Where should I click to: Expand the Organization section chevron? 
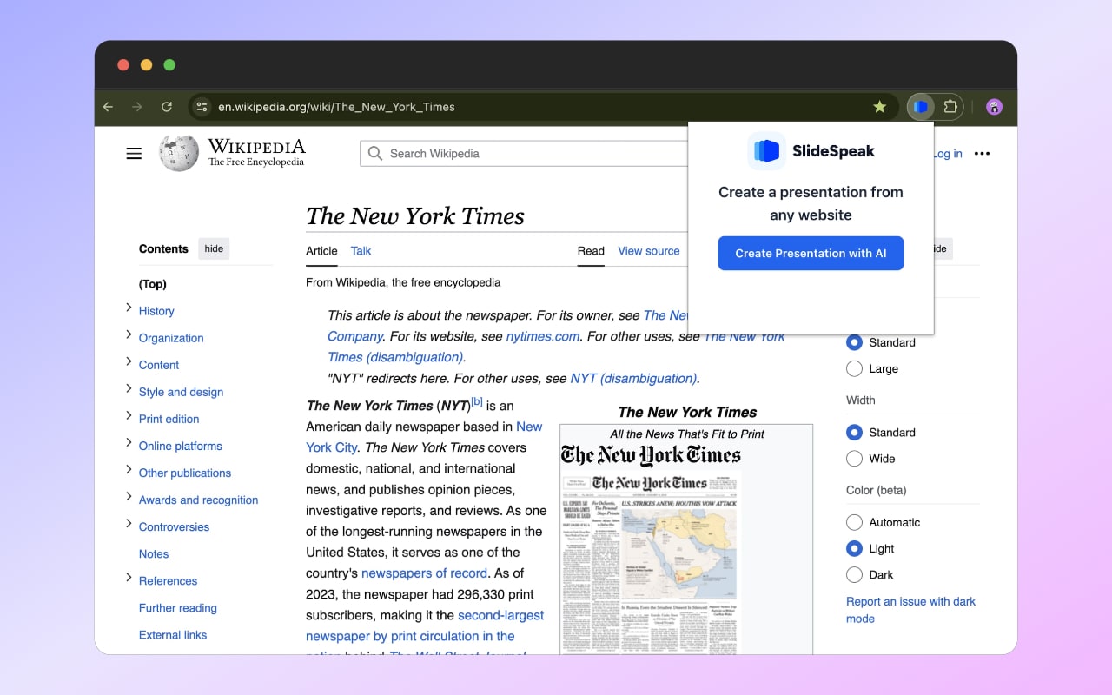(x=129, y=334)
